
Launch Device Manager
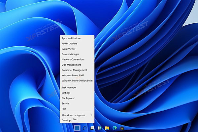coord(70,54)
